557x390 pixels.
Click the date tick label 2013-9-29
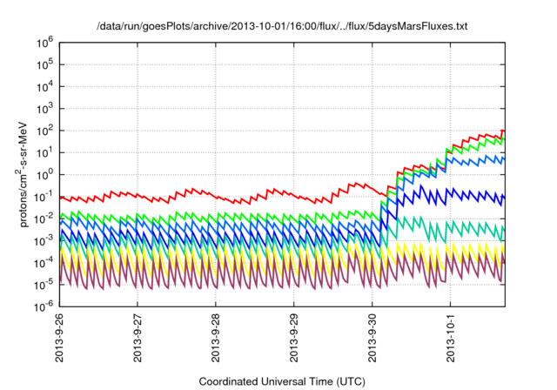point(294,338)
